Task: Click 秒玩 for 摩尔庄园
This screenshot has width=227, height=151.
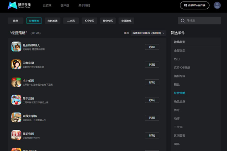Action: tap(152, 100)
